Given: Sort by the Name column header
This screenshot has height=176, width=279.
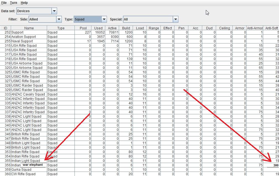Looking at the screenshot, I should (29, 28).
